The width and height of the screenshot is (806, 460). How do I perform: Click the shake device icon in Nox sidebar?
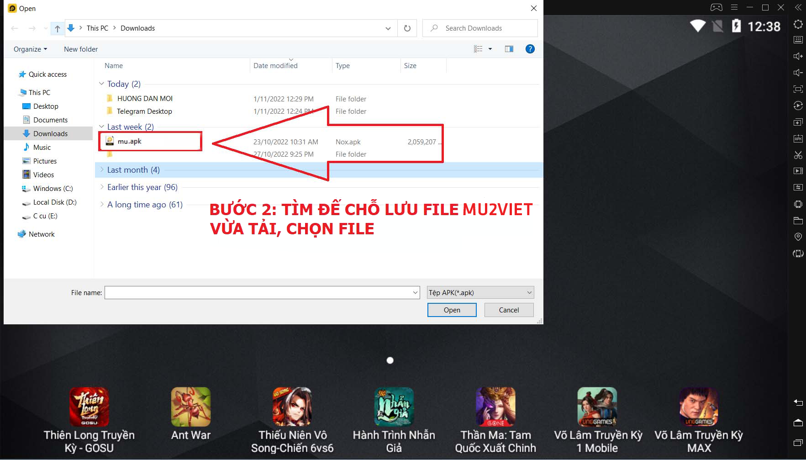(x=798, y=204)
